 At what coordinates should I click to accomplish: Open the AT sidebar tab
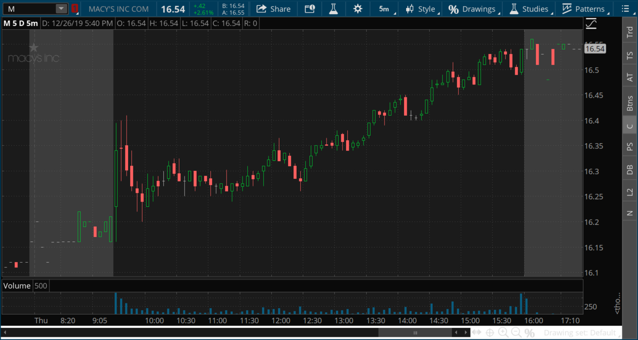pos(630,77)
